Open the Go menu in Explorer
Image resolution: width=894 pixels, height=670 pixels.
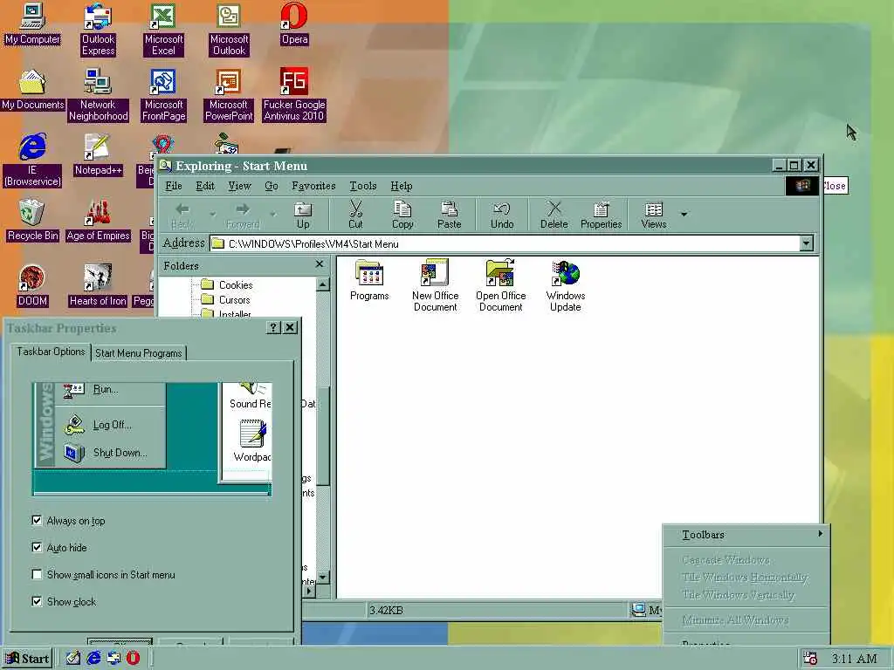(272, 186)
